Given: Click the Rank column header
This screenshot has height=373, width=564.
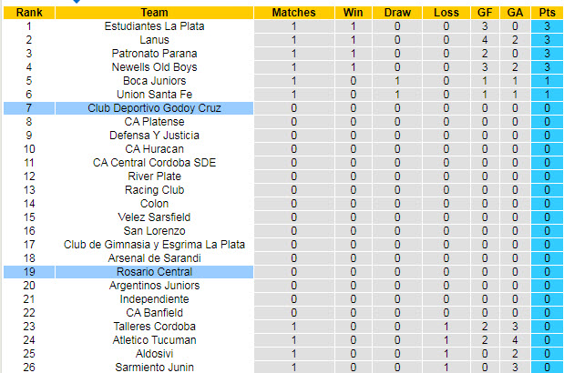Looking at the screenshot, I should click(28, 13).
